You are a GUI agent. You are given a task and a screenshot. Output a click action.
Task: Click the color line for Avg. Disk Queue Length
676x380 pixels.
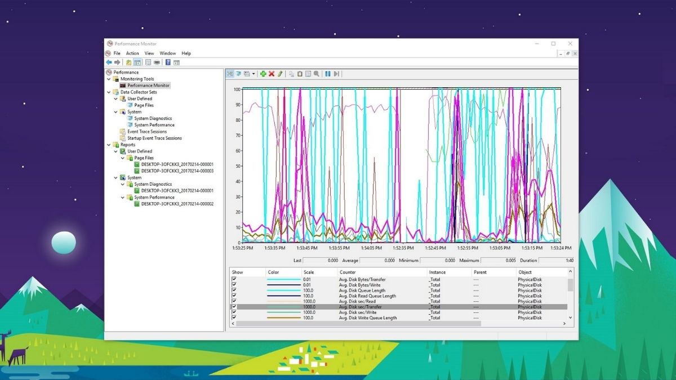coord(284,290)
